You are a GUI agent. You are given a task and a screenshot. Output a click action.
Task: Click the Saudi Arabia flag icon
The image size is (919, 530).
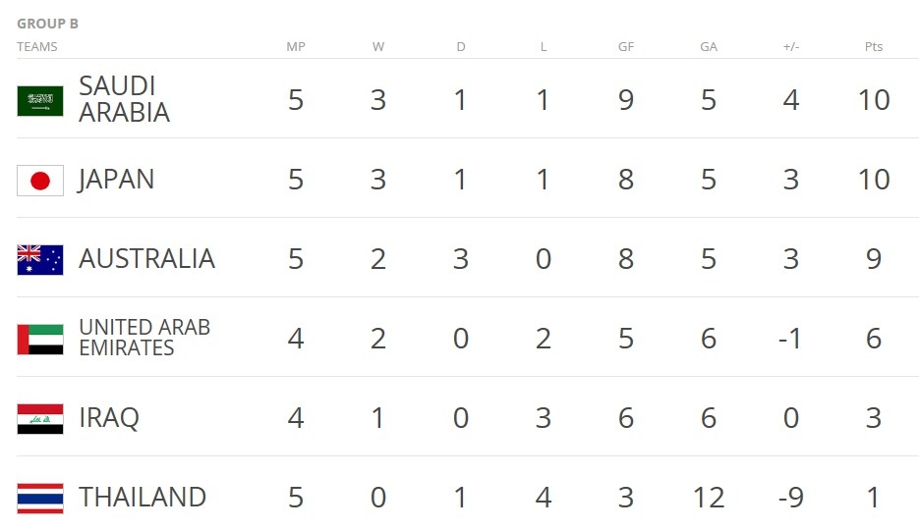coord(40,101)
